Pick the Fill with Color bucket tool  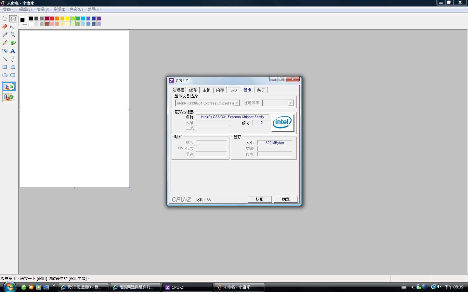click(x=13, y=27)
